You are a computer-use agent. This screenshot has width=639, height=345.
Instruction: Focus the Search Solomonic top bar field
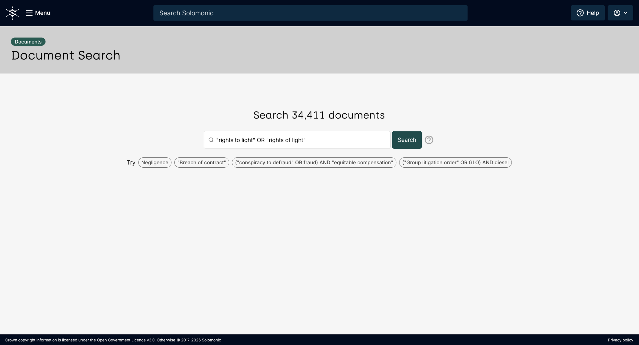pos(310,13)
